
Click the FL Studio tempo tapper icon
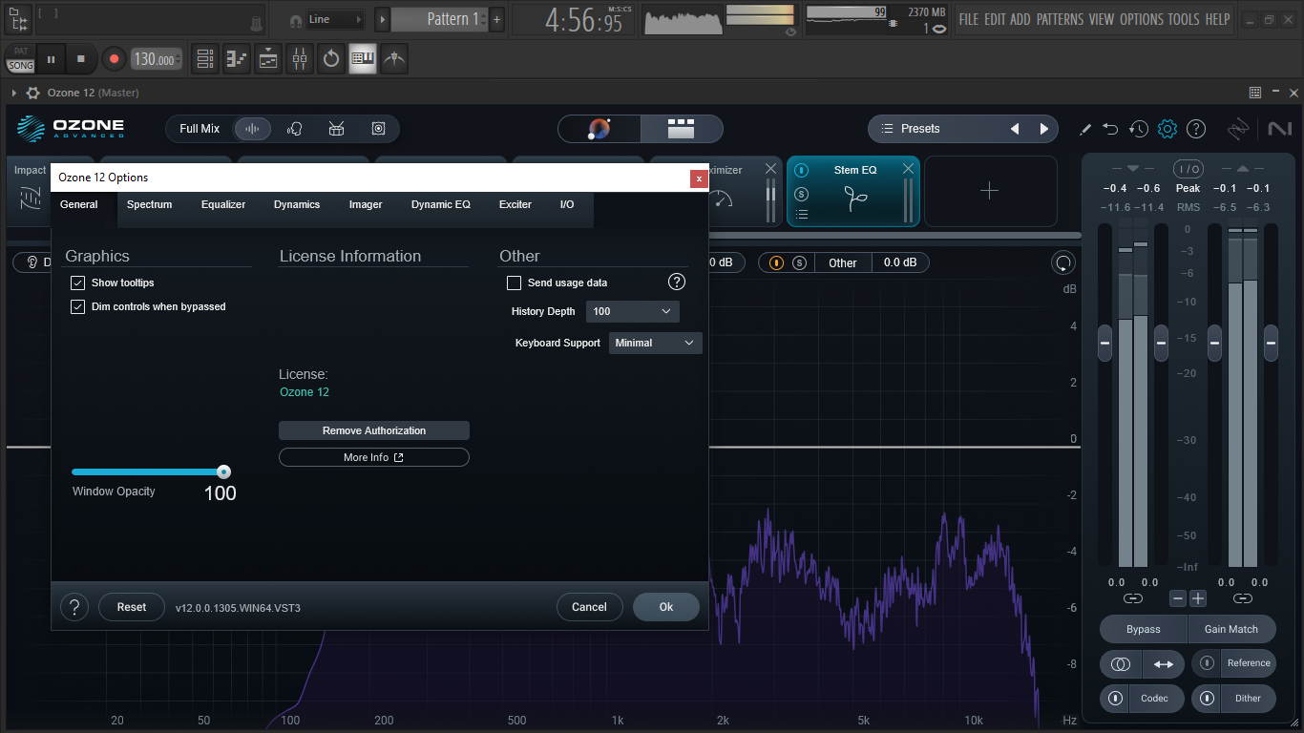pos(394,59)
